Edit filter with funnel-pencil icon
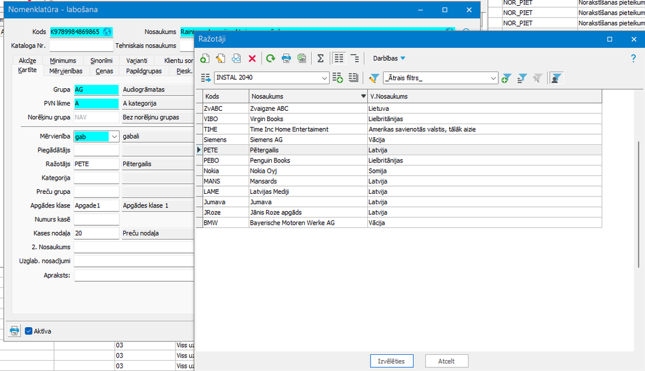The width and height of the screenshot is (645, 371). [x=374, y=78]
